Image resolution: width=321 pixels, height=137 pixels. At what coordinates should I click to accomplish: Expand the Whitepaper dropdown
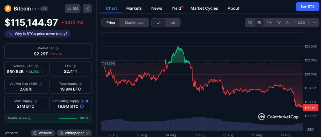pyautogui.click(x=74, y=133)
